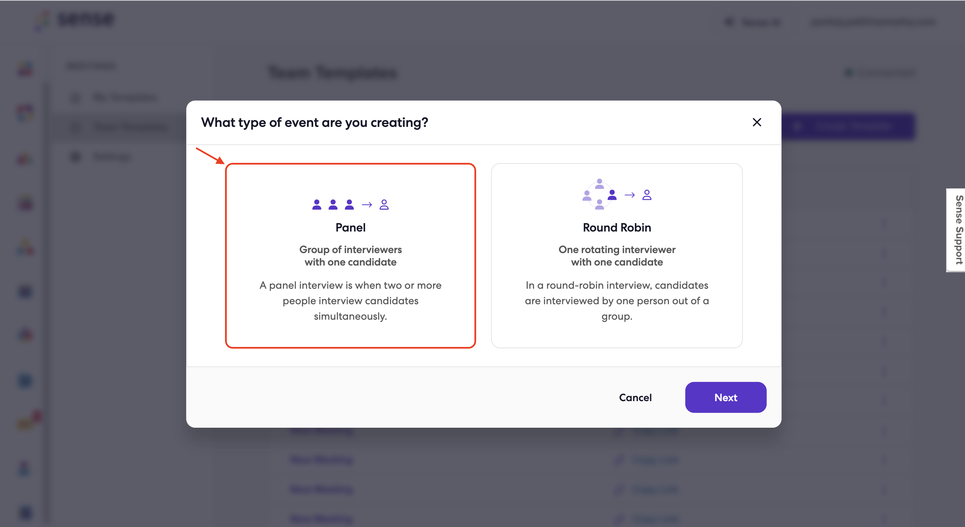Select the Round Robin event type title
The image size is (965, 527).
(x=617, y=227)
